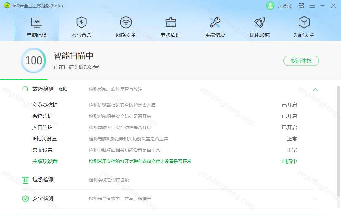
Task: Click the 安全检测 green shield icon
Action: 26,199
